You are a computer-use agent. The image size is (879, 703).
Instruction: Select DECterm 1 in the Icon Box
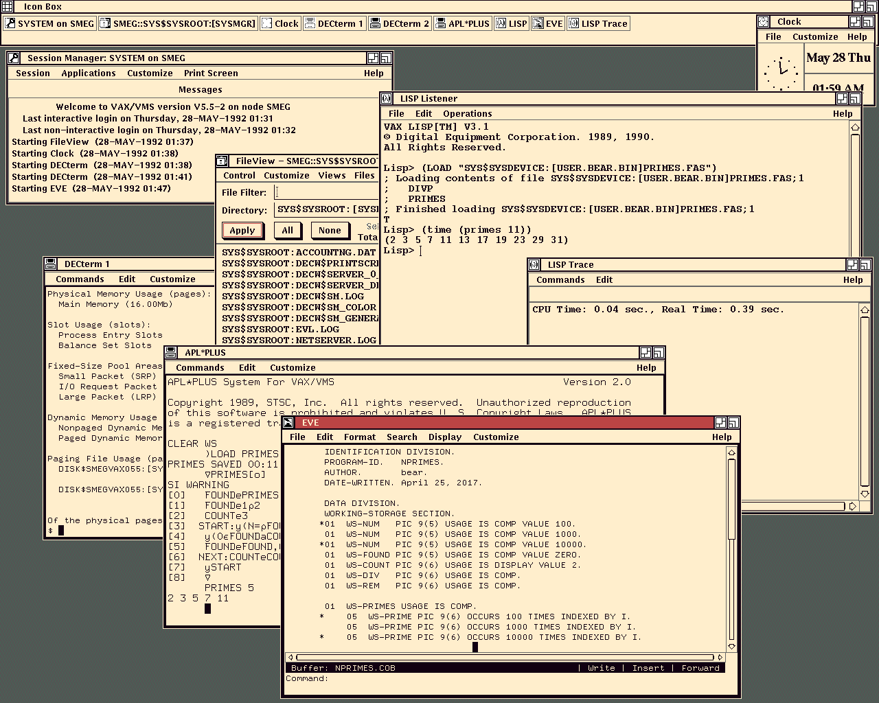coord(334,23)
